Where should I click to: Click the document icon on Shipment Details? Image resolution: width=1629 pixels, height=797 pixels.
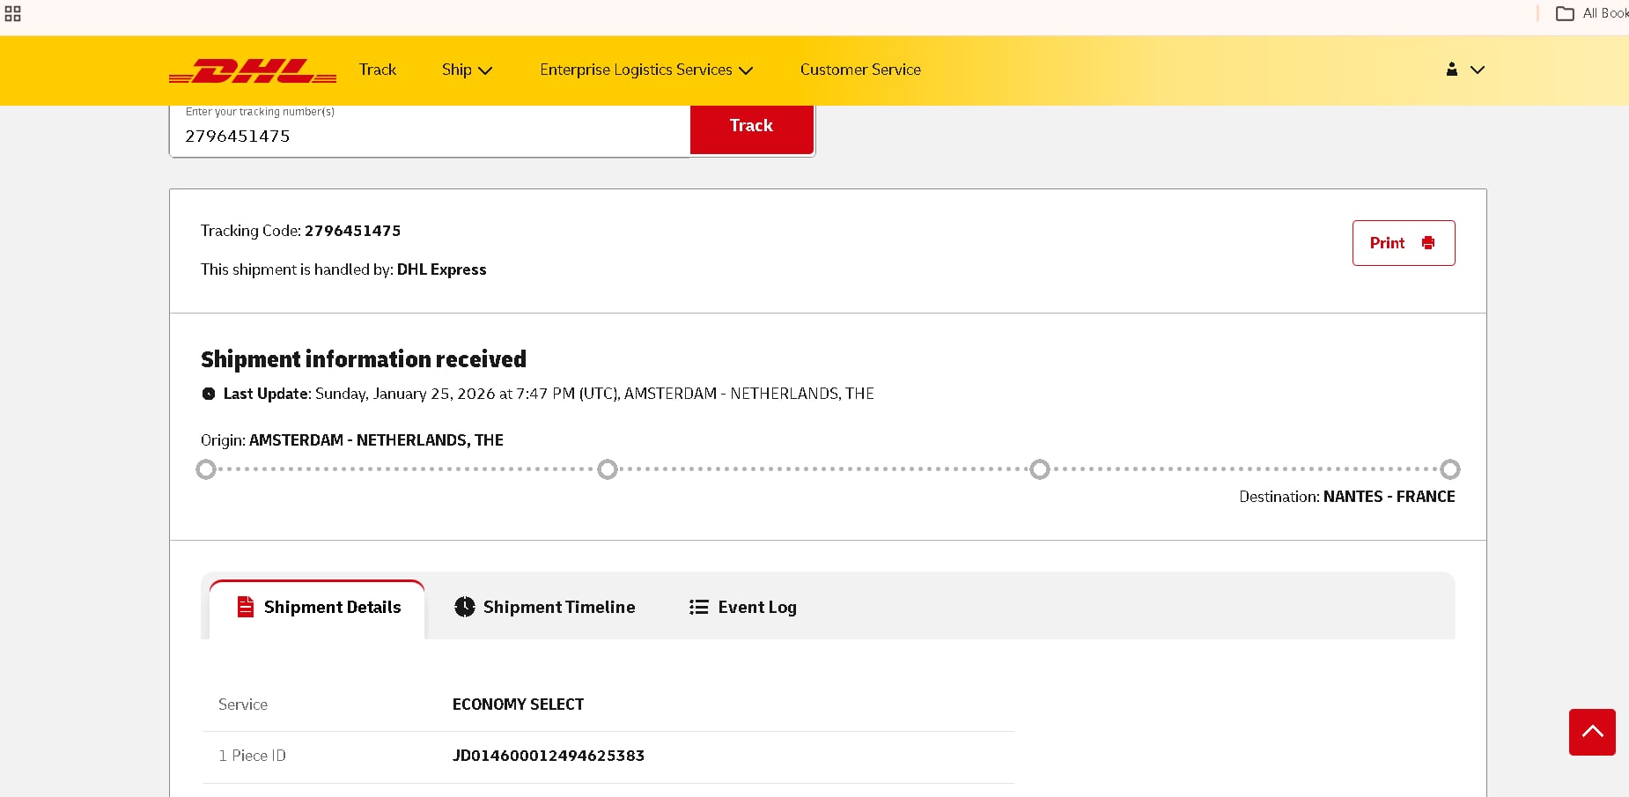point(246,607)
